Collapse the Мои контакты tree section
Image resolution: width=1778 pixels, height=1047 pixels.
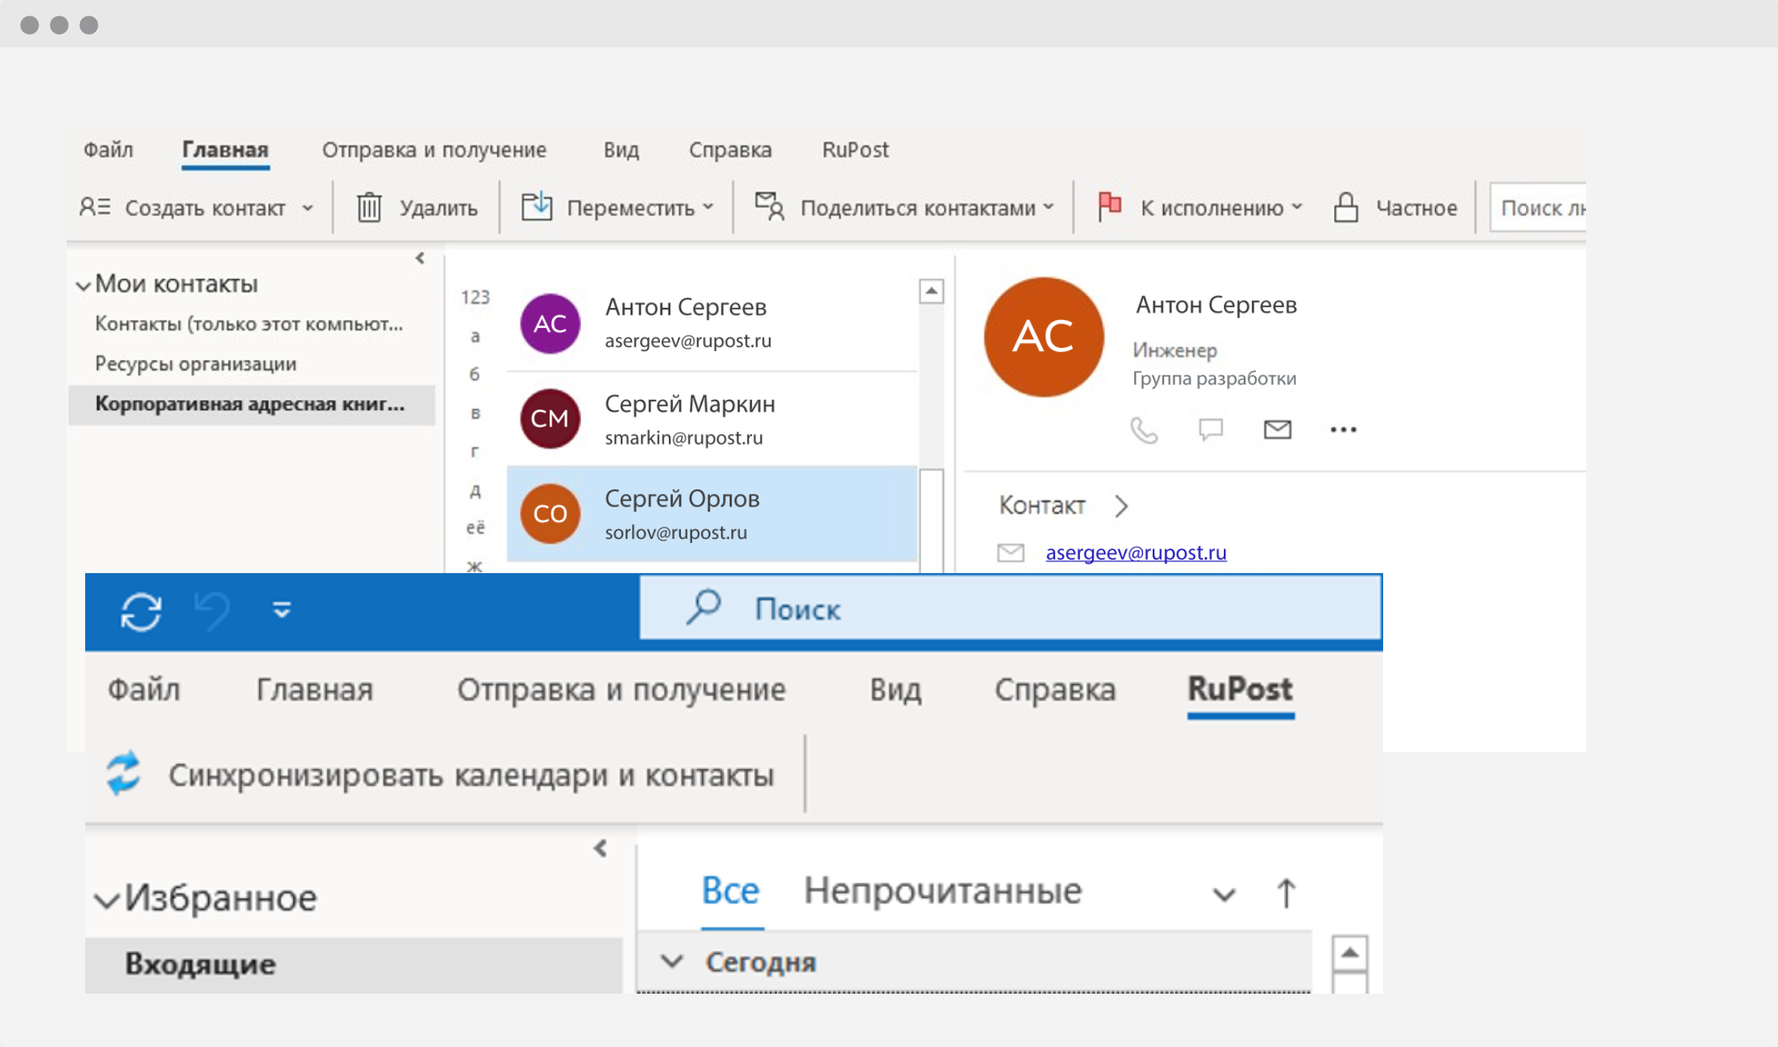84,285
